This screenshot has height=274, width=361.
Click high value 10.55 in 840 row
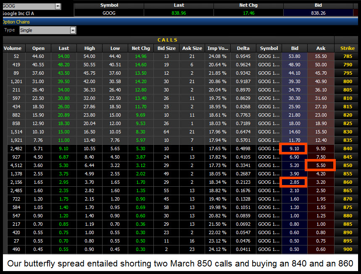point(90,149)
